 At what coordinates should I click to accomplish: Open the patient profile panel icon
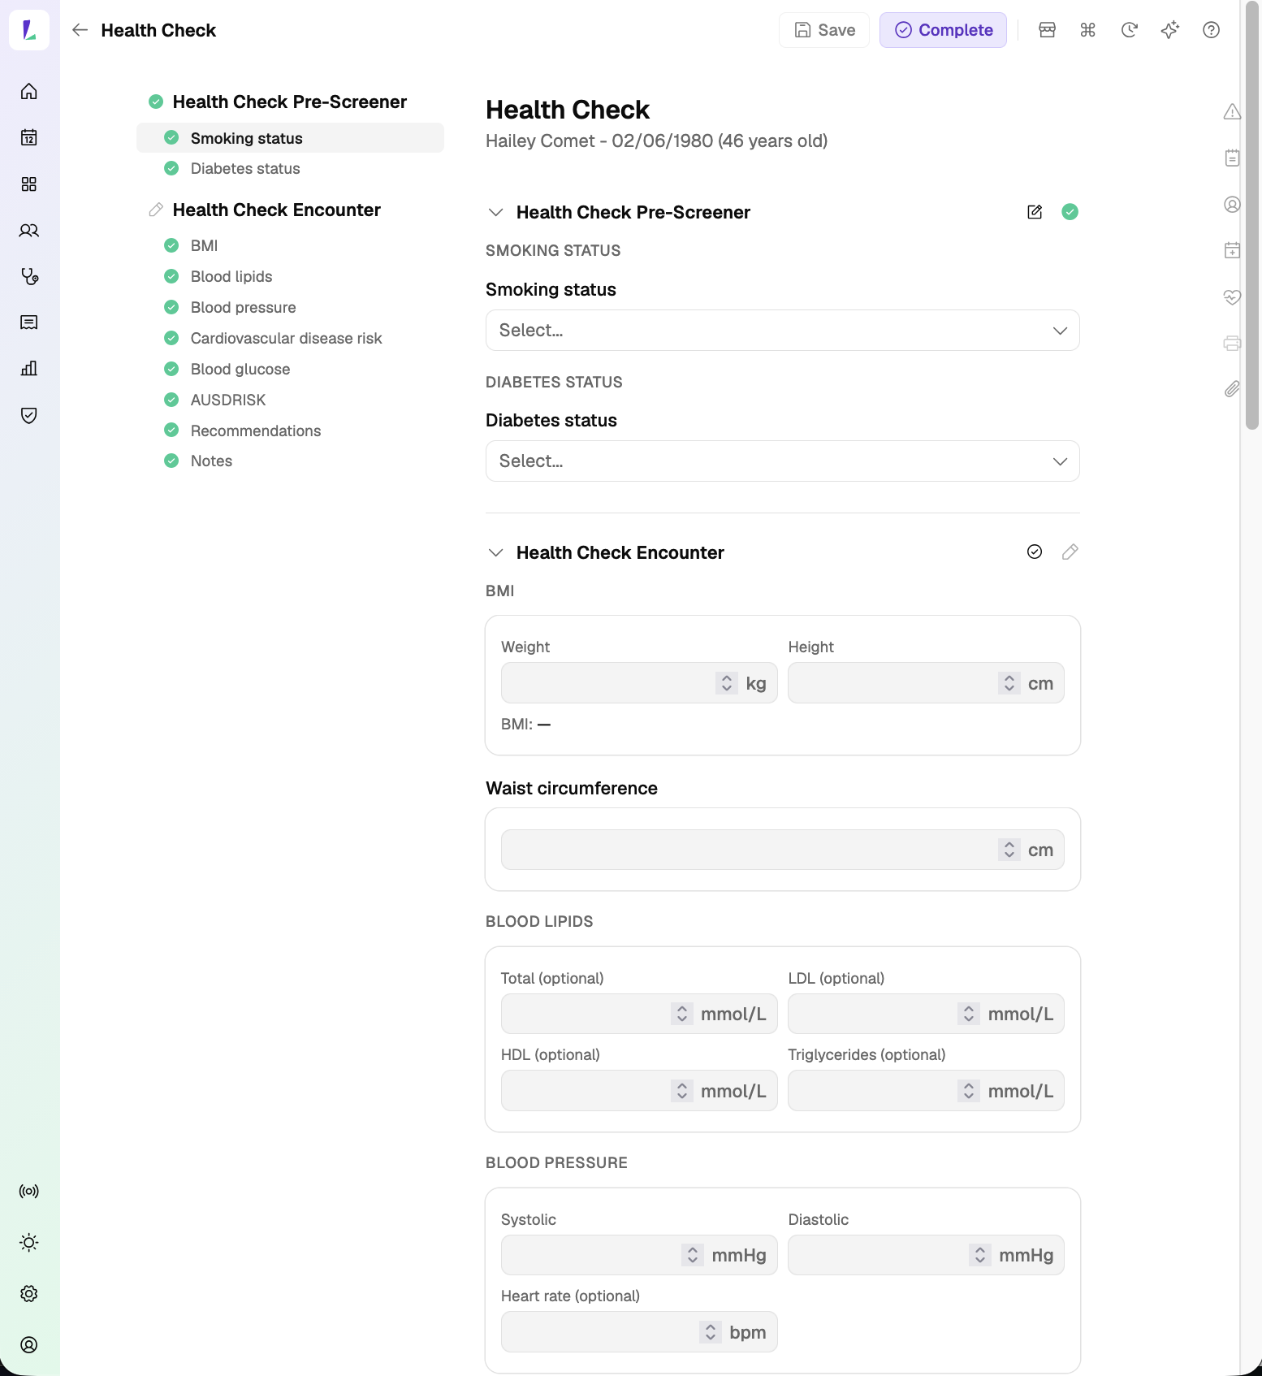1232,204
